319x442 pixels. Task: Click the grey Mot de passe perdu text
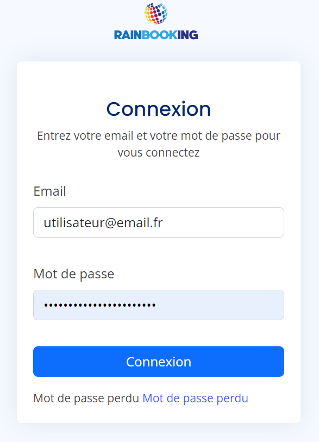point(86,399)
